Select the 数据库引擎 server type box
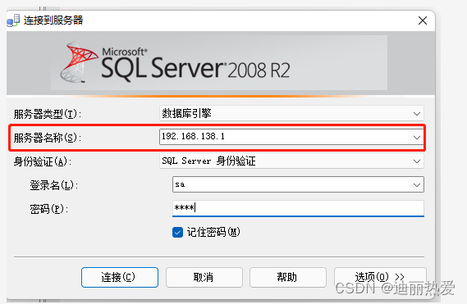 pyautogui.click(x=291, y=113)
